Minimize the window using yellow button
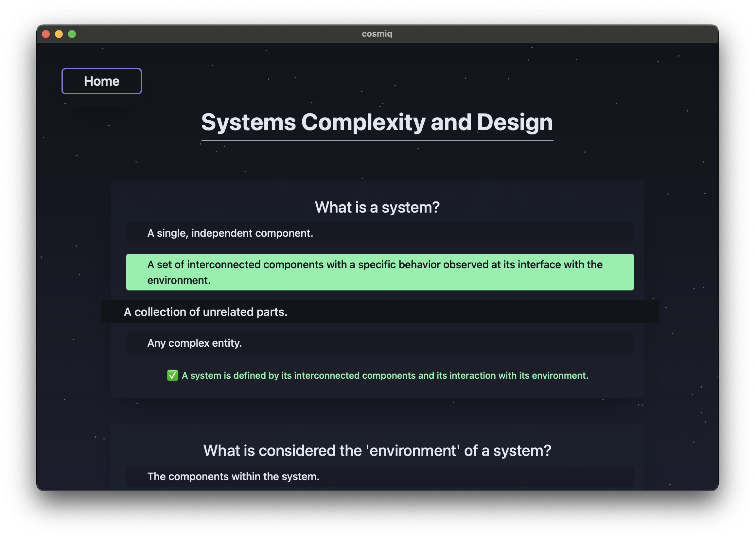 59,34
